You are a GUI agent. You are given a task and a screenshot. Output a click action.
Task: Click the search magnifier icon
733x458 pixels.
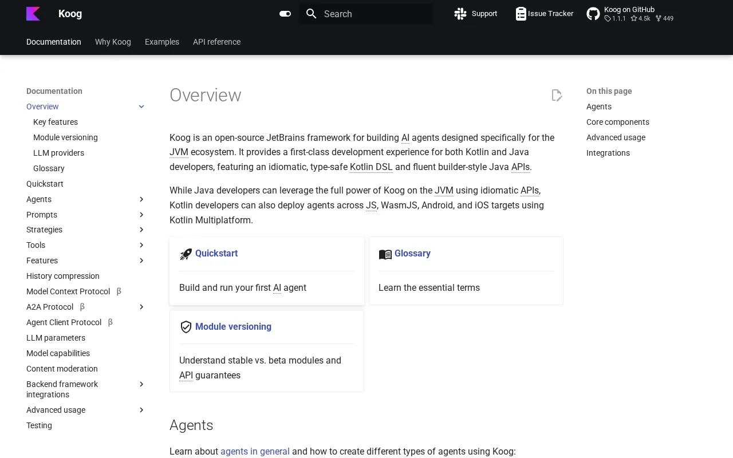pos(312,14)
